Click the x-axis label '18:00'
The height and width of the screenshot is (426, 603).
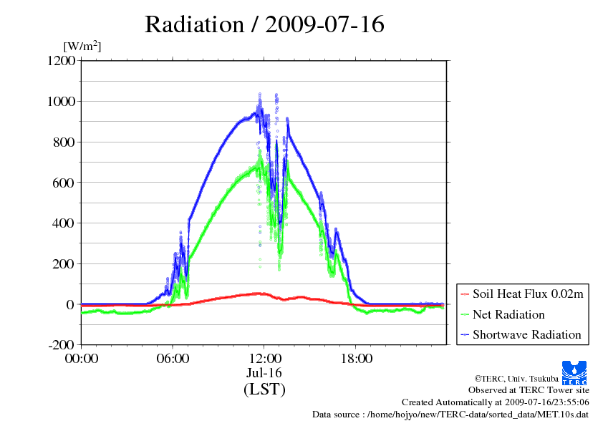pyautogui.click(x=357, y=359)
